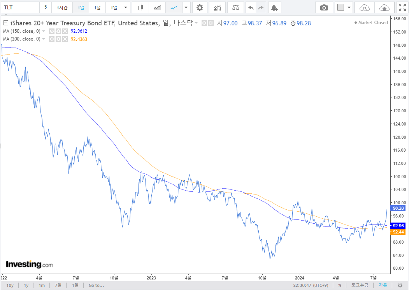The height and width of the screenshot is (290, 409).
Task: Select the 5 minute interval
Action: pos(46,7)
